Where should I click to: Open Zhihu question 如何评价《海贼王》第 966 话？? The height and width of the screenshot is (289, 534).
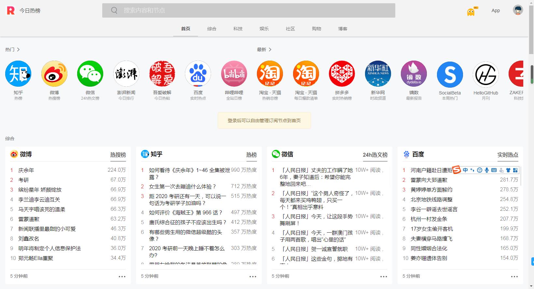pyautogui.click(x=186, y=212)
